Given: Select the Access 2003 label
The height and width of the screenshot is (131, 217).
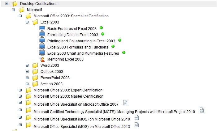Looking at the screenshot, I should tap(51, 84).
